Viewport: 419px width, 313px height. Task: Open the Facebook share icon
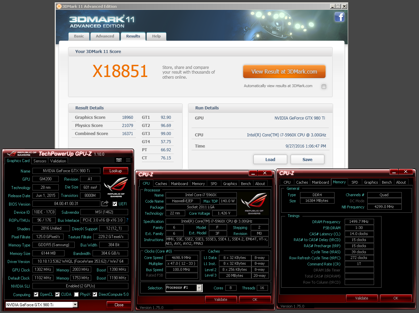[339, 17]
